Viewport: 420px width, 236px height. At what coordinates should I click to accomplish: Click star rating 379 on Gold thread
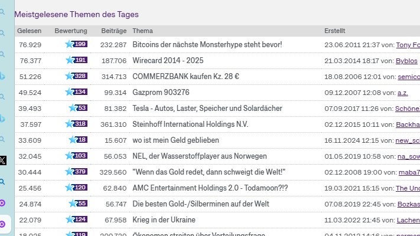tap(77, 172)
